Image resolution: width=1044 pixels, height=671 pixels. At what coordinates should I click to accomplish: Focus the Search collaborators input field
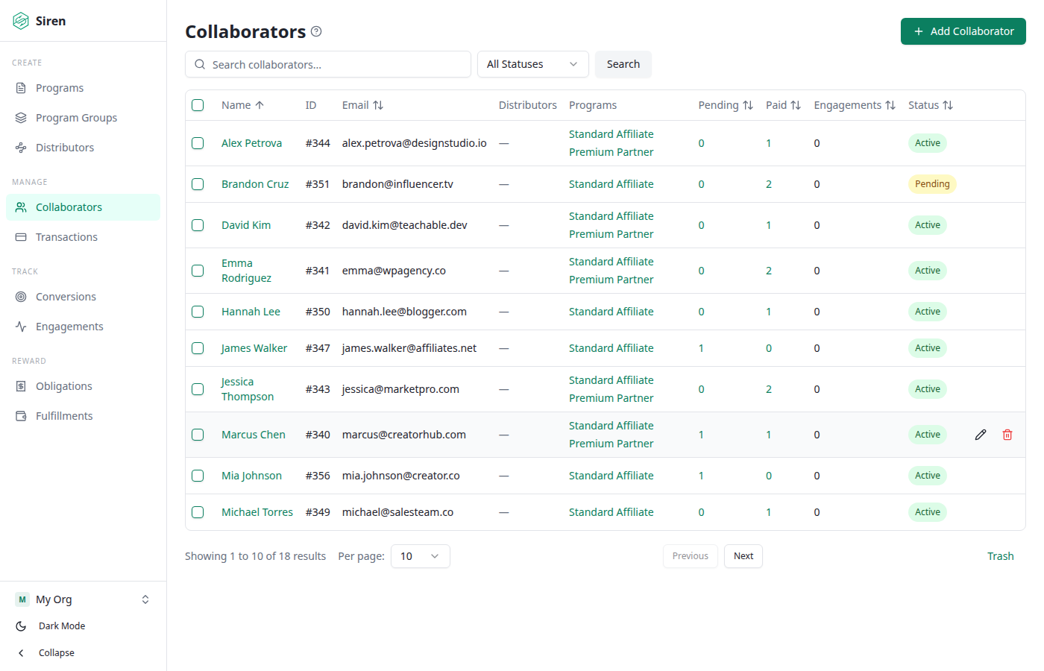point(336,65)
